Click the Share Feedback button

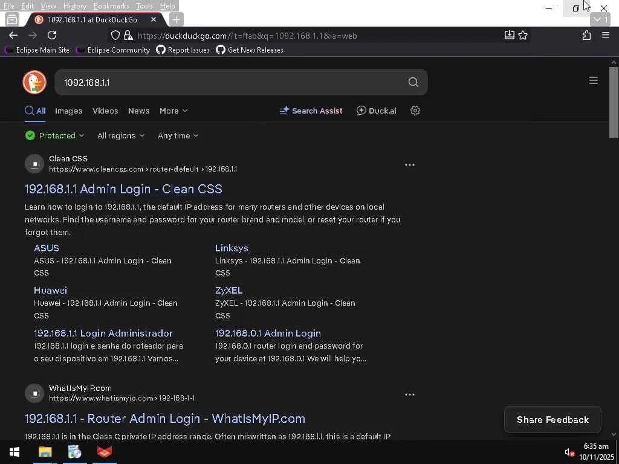553,420
